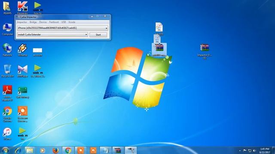Launch Firefox from the taskbar

pos(55,150)
